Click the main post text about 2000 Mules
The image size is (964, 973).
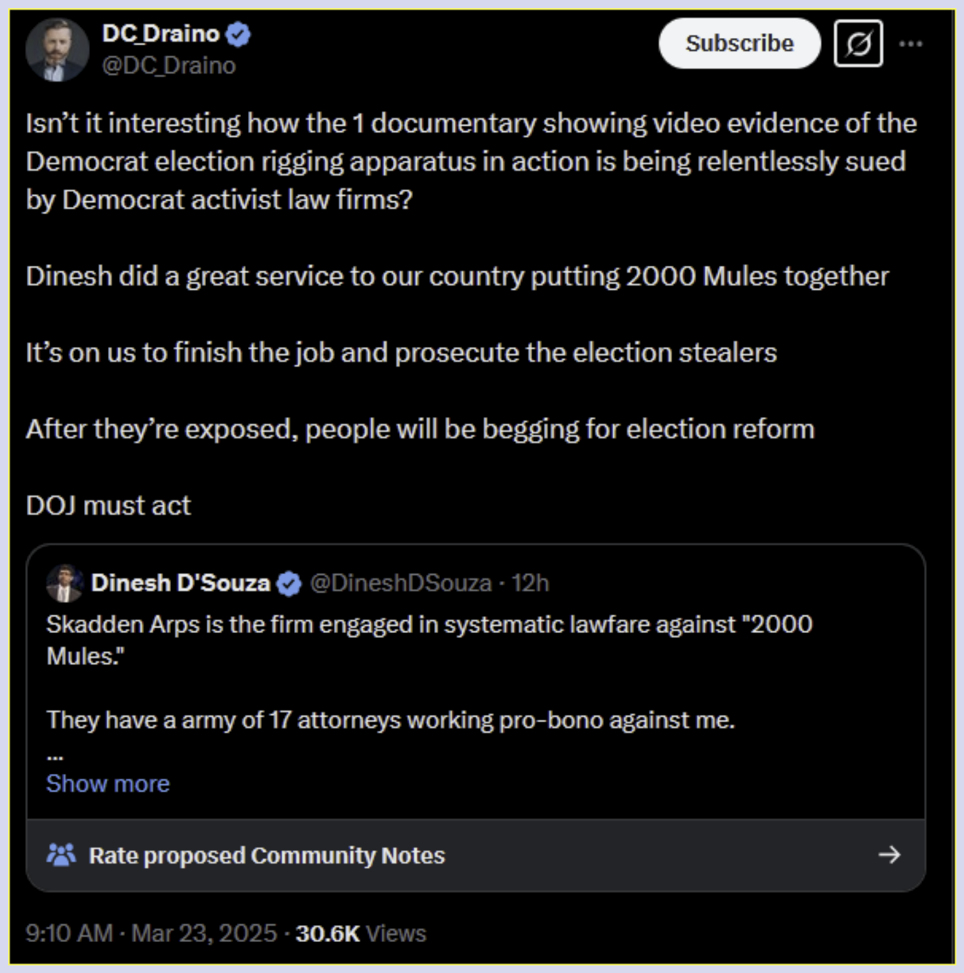(457, 276)
